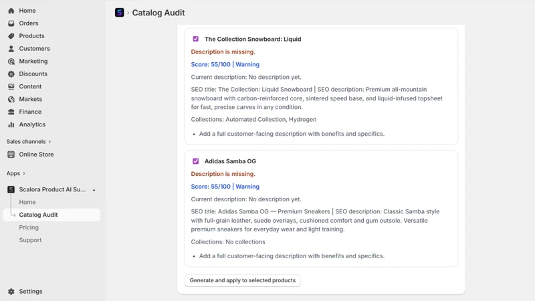Open Analytics in the sidebar

pyautogui.click(x=32, y=124)
